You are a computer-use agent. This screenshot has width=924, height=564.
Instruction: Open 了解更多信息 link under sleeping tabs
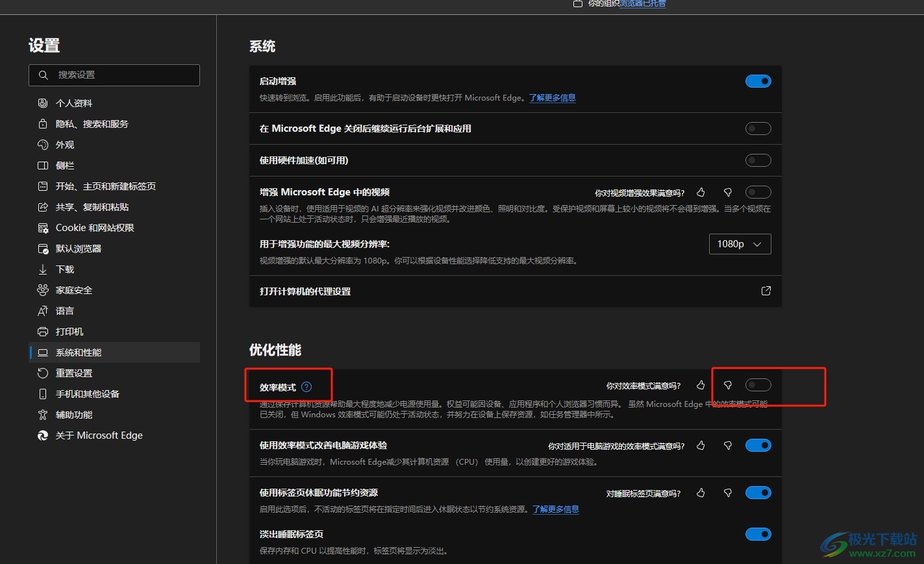556,509
